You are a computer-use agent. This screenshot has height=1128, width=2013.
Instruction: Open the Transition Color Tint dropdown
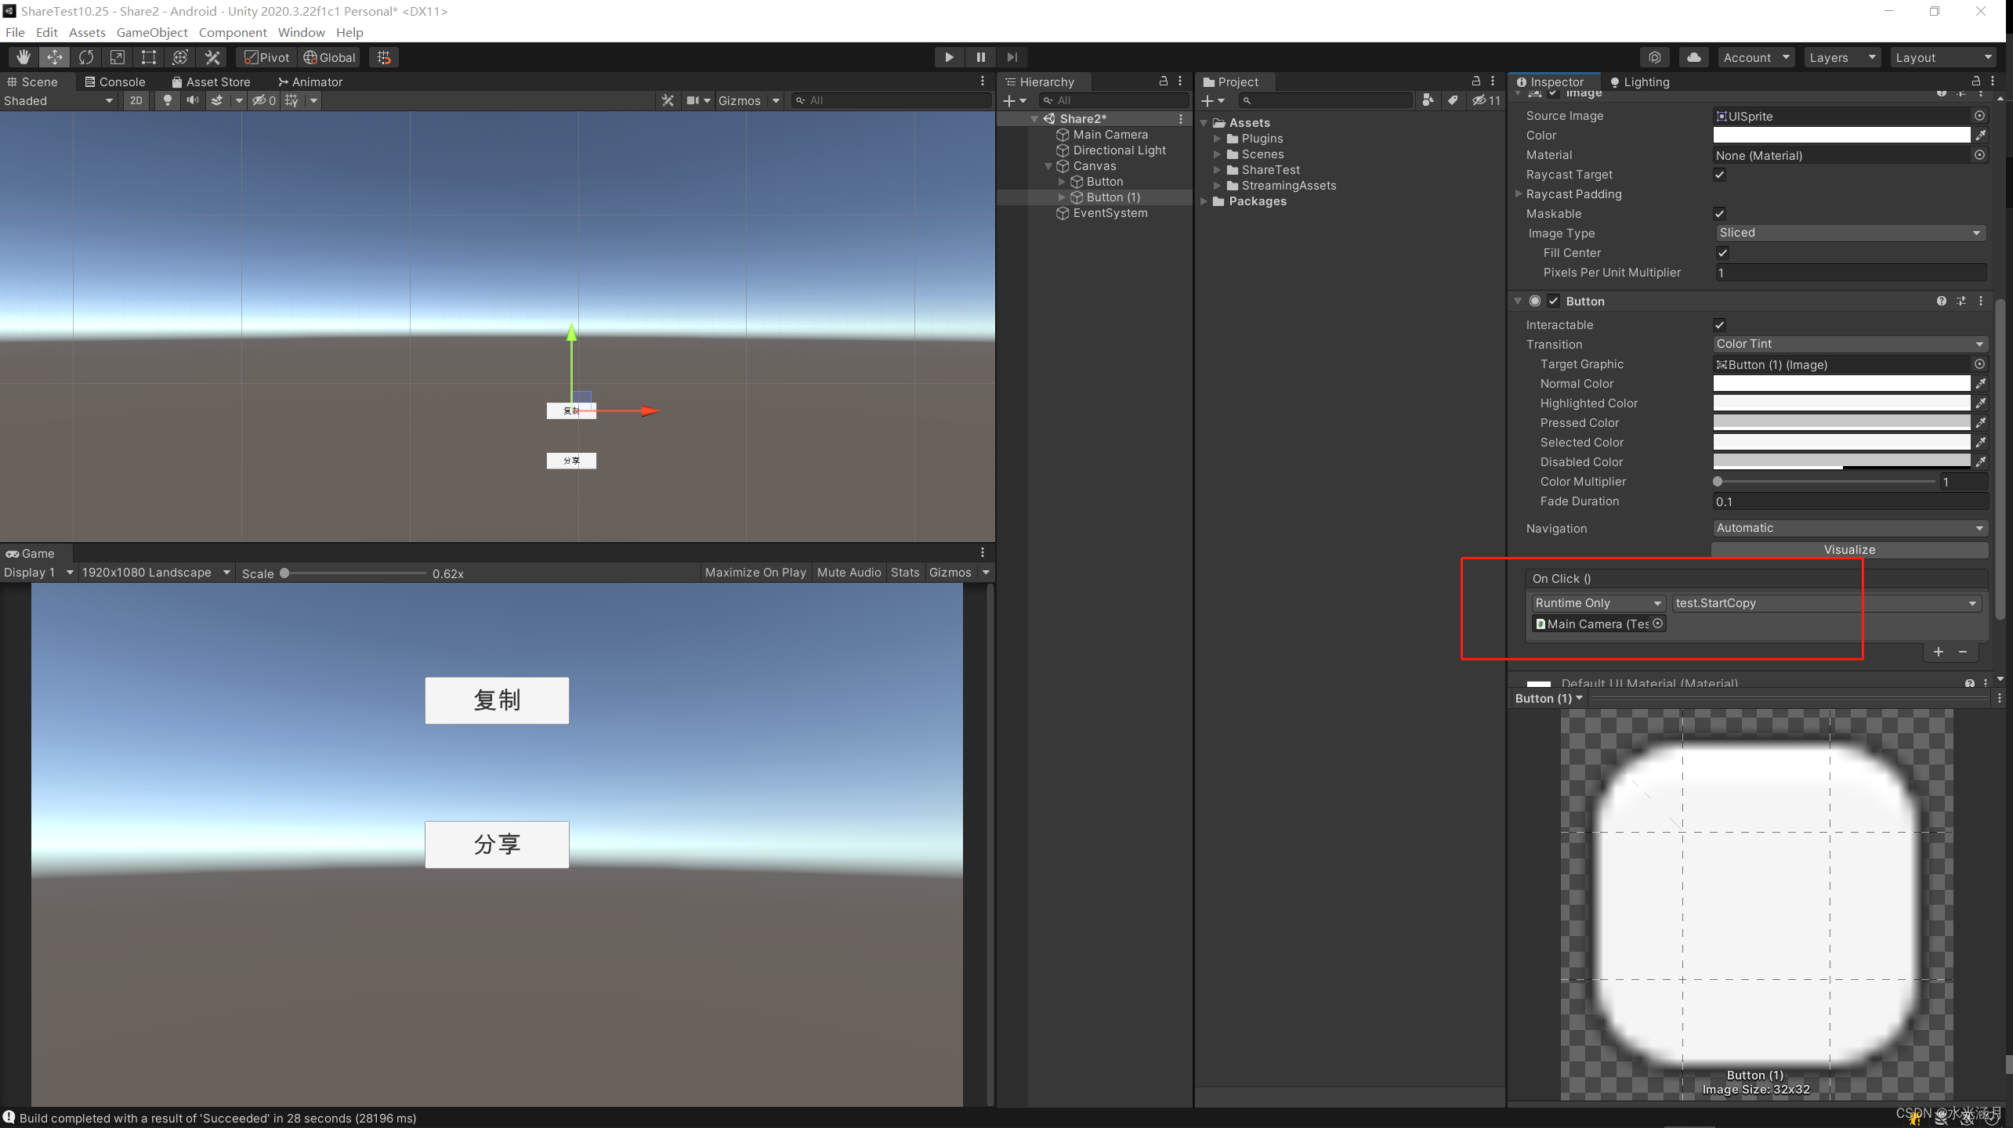[1849, 344]
